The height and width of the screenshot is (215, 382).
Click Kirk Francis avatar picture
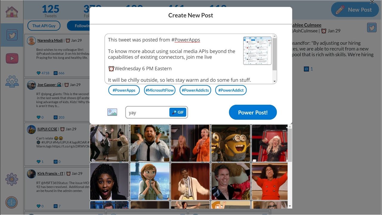tap(31, 174)
